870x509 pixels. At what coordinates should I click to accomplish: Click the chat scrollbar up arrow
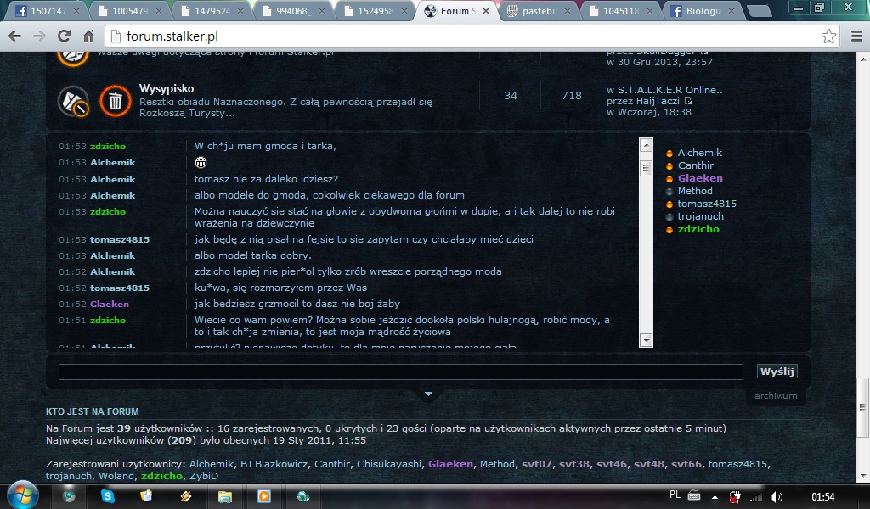pos(646,145)
